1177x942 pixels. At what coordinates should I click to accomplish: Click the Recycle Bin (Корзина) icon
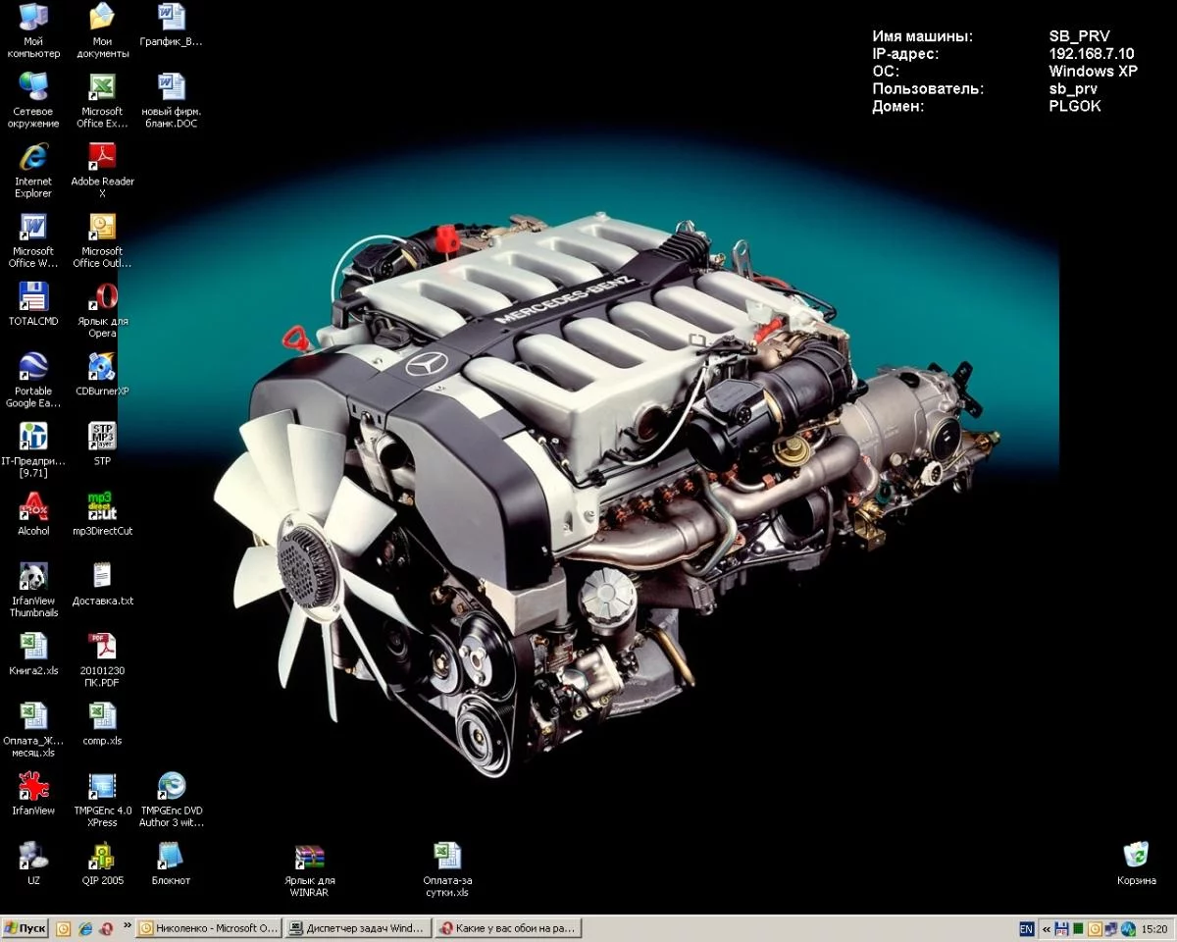point(1136,856)
